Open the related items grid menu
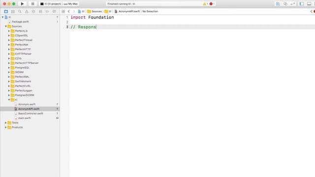This screenshot has height=177, width=315. [x=63, y=11]
